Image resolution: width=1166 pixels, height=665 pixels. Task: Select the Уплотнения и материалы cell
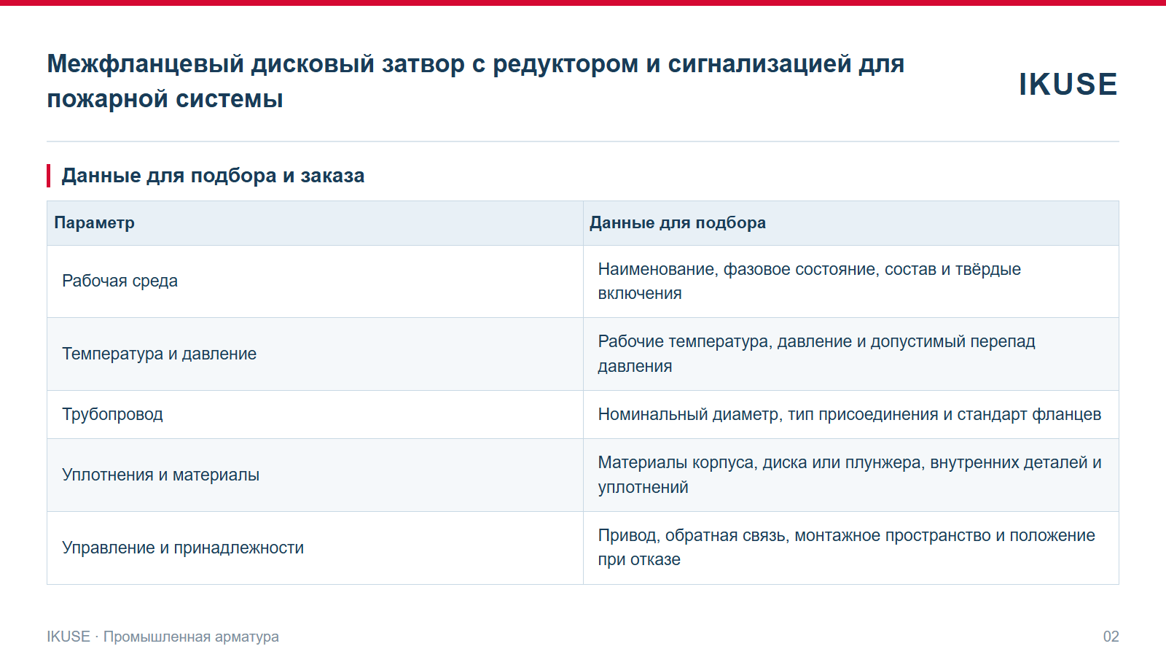tap(315, 475)
